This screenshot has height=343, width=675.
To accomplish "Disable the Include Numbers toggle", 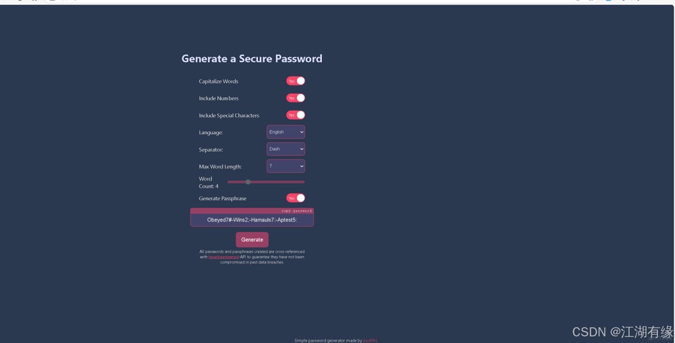I will (296, 98).
